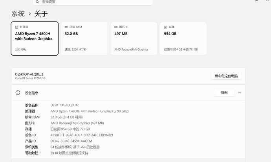Image resolution: width=271 pixels, height=162 pixels.
Task: Click the RAM module icon
Action: click(66, 27)
